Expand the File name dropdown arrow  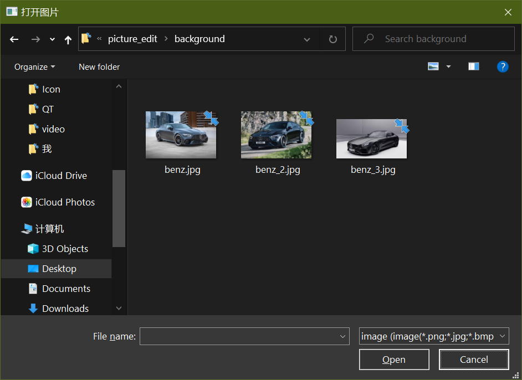coord(343,336)
